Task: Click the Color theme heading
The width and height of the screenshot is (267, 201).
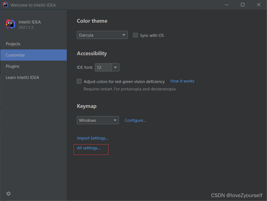Action: coord(92,21)
